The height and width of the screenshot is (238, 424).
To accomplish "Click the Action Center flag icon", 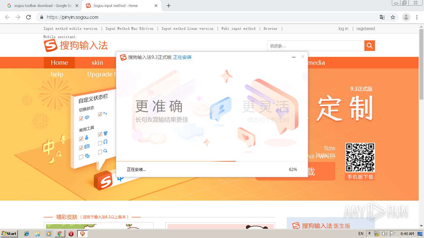I will 392,234.
